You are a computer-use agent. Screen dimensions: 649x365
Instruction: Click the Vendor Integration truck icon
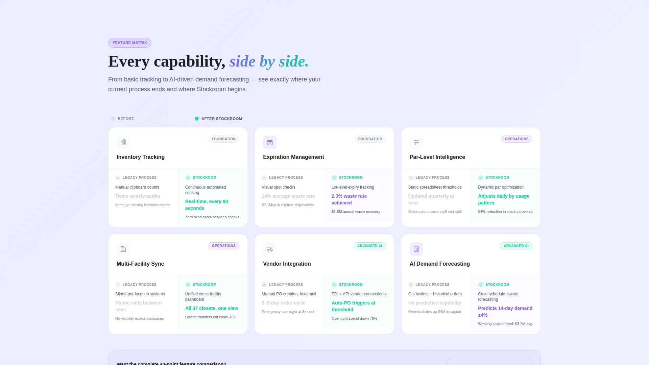click(270, 249)
